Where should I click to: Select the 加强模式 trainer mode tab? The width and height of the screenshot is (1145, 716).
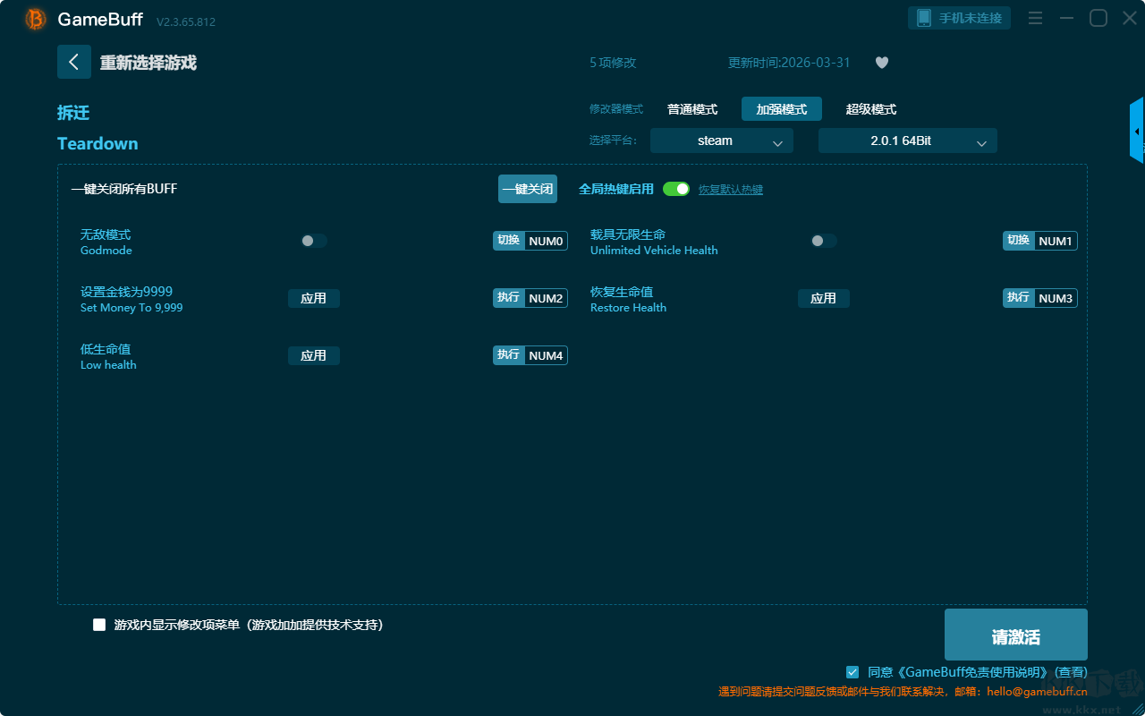click(x=782, y=109)
